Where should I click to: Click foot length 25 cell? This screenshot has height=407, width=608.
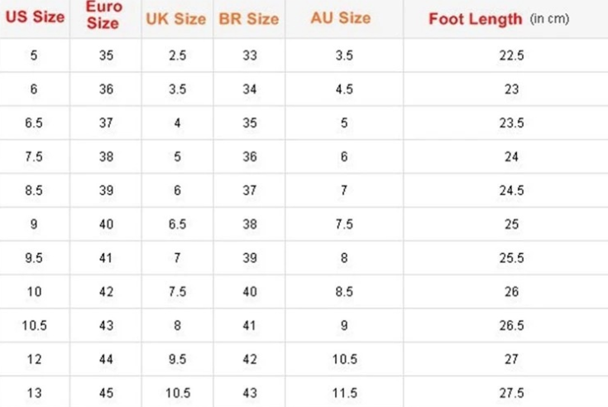tap(512, 224)
